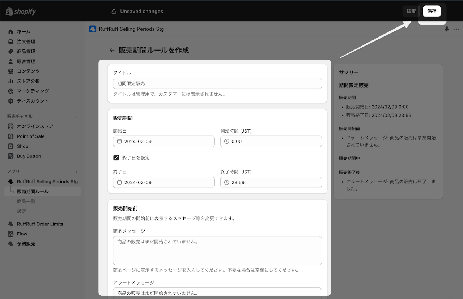
Task: Click the Buy Button icon
Action: 10,156
